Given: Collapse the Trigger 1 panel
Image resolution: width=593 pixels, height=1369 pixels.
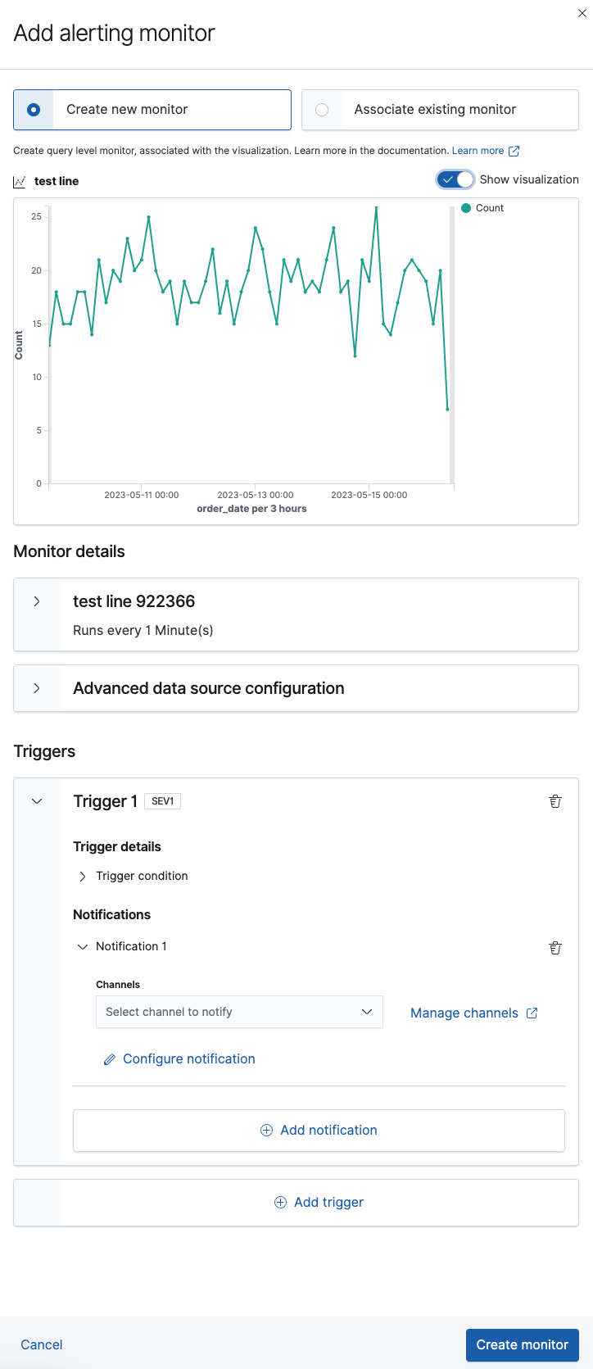Looking at the screenshot, I should 36,801.
